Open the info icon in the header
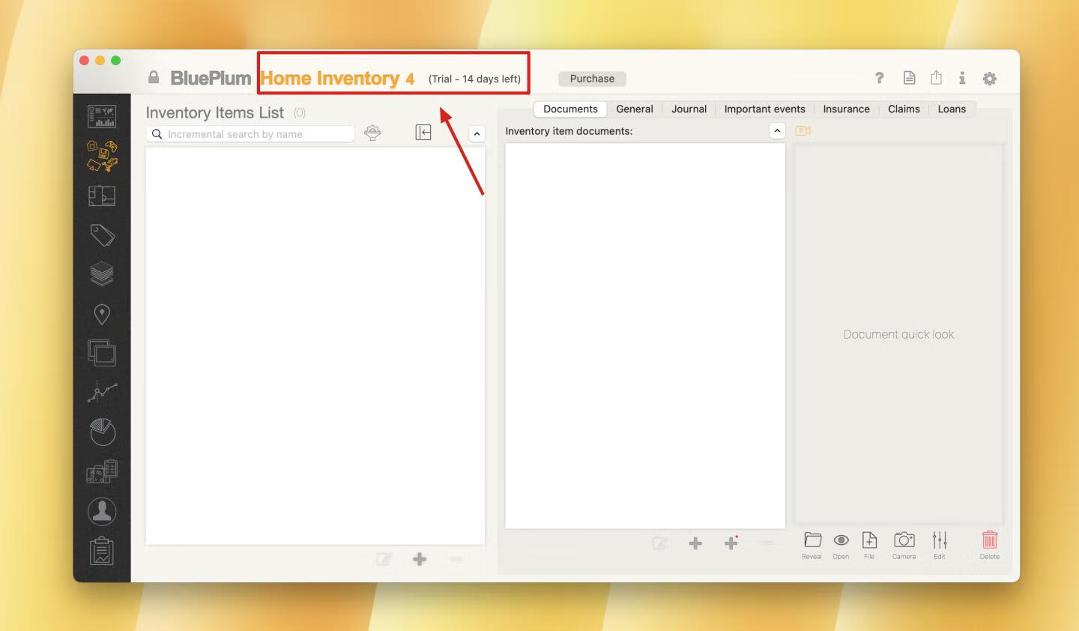Image resolution: width=1079 pixels, height=631 pixels. point(962,78)
